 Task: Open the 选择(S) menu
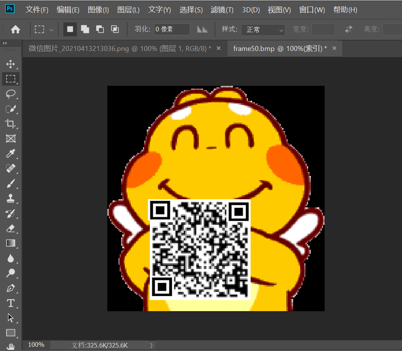click(x=191, y=10)
